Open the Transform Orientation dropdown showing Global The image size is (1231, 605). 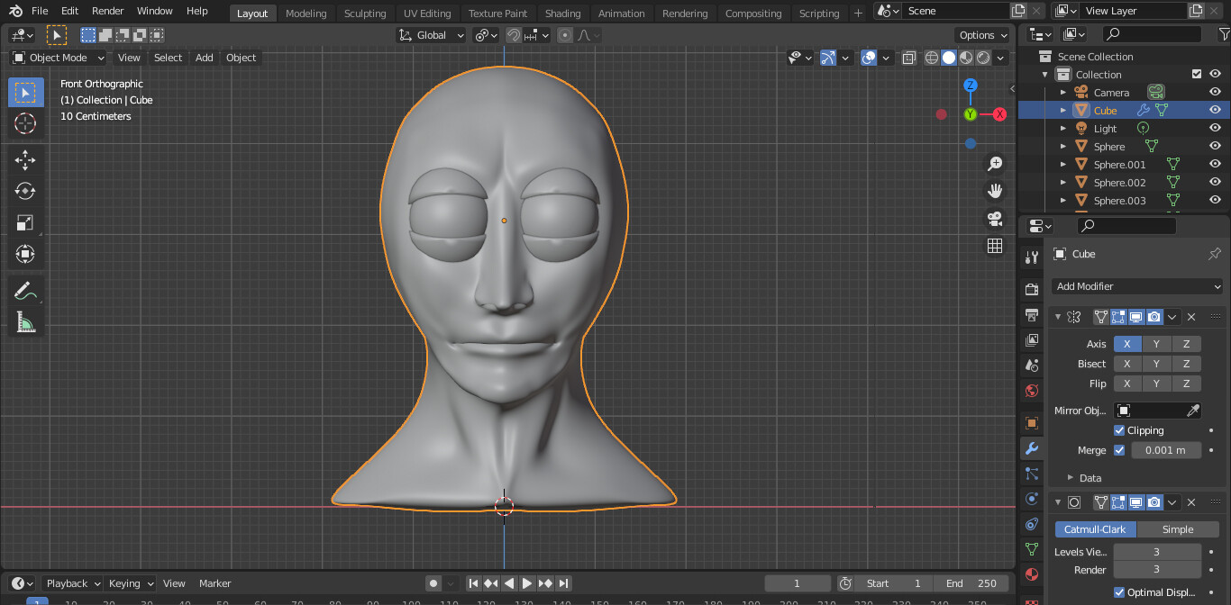431,34
